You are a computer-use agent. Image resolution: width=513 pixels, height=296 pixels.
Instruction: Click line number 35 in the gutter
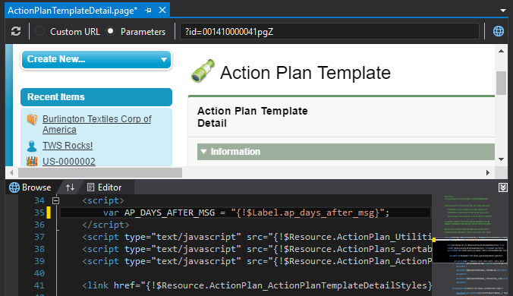39,213
